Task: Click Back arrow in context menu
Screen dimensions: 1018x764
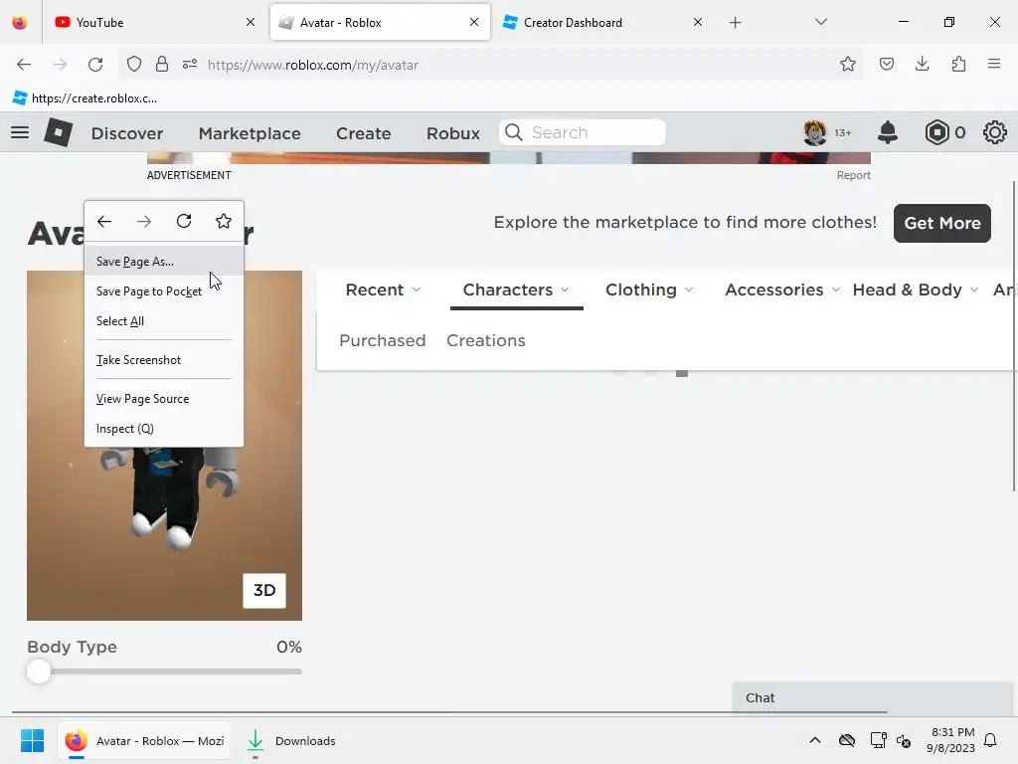Action: pos(104,222)
